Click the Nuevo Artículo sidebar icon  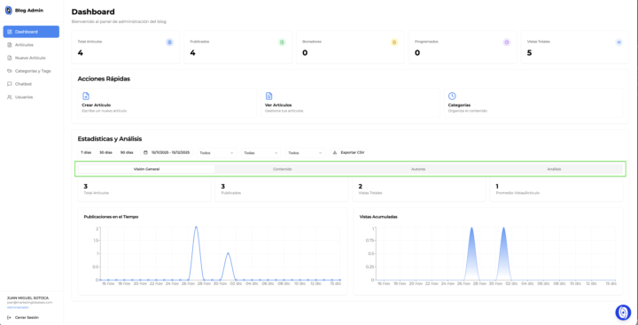click(x=10, y=58)
